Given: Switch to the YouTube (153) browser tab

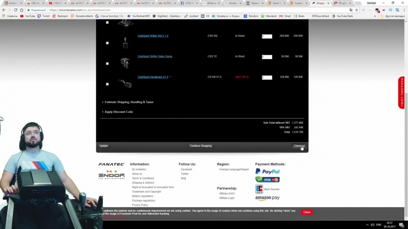Looking at the screenshot, I should click(57, 3).
